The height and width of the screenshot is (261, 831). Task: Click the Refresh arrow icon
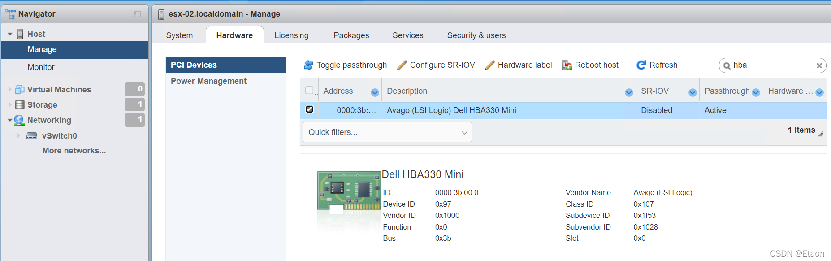(x=641, y=65)
